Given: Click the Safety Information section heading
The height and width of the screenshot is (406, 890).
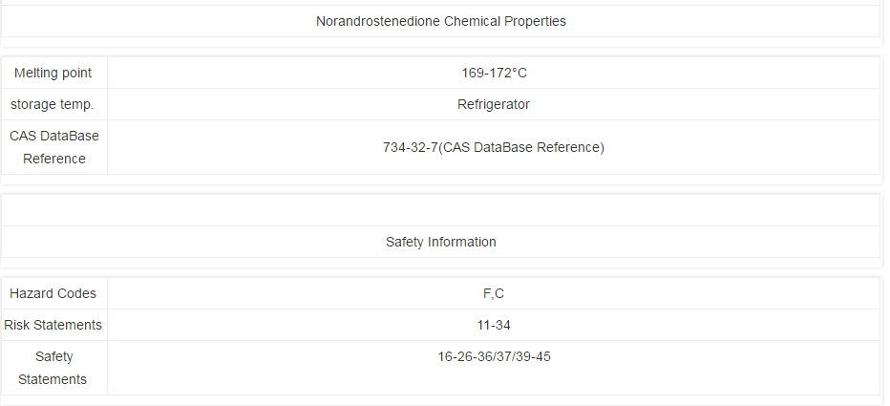Looking at the screenshot, I should pos(440,242).
